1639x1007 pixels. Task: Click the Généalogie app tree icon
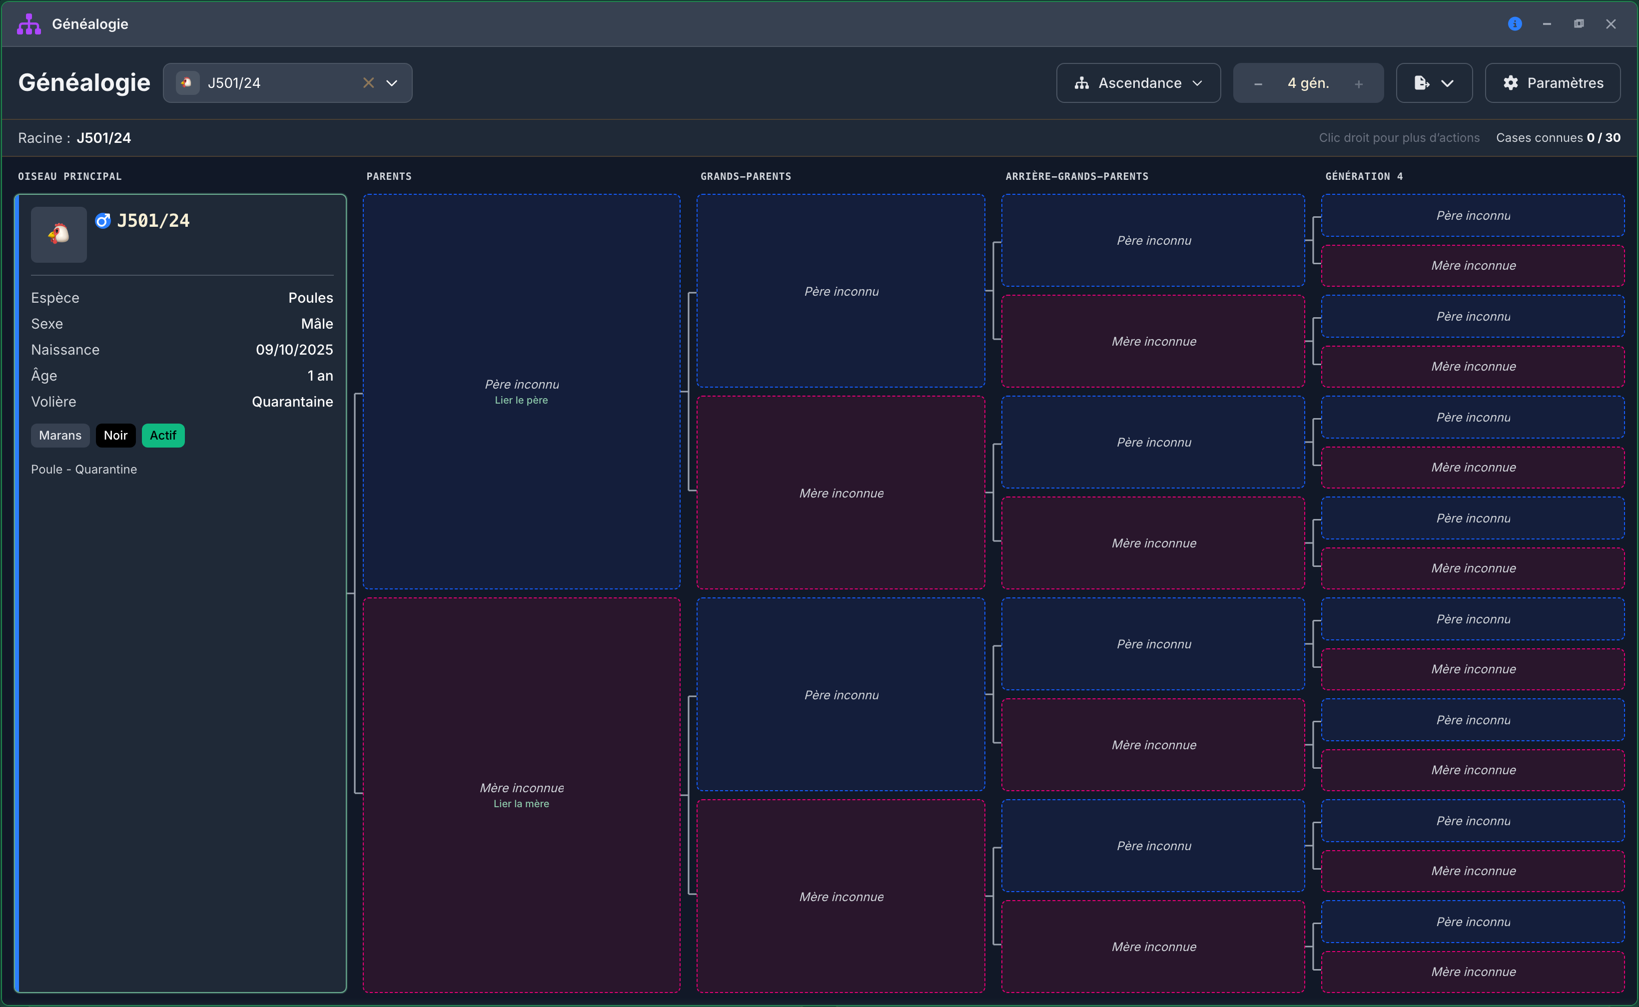[29, 24]
